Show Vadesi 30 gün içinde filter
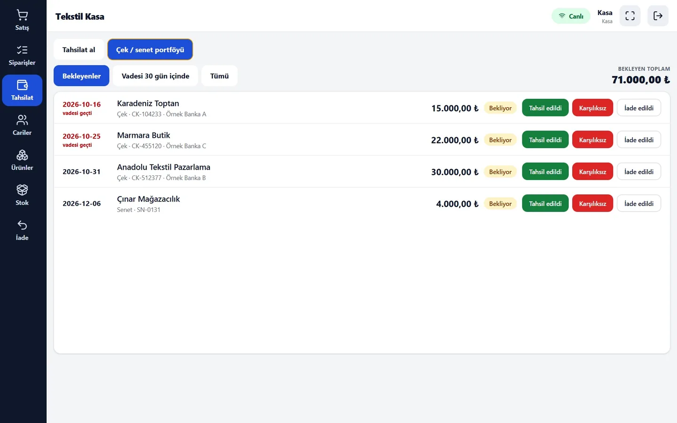 156,76
